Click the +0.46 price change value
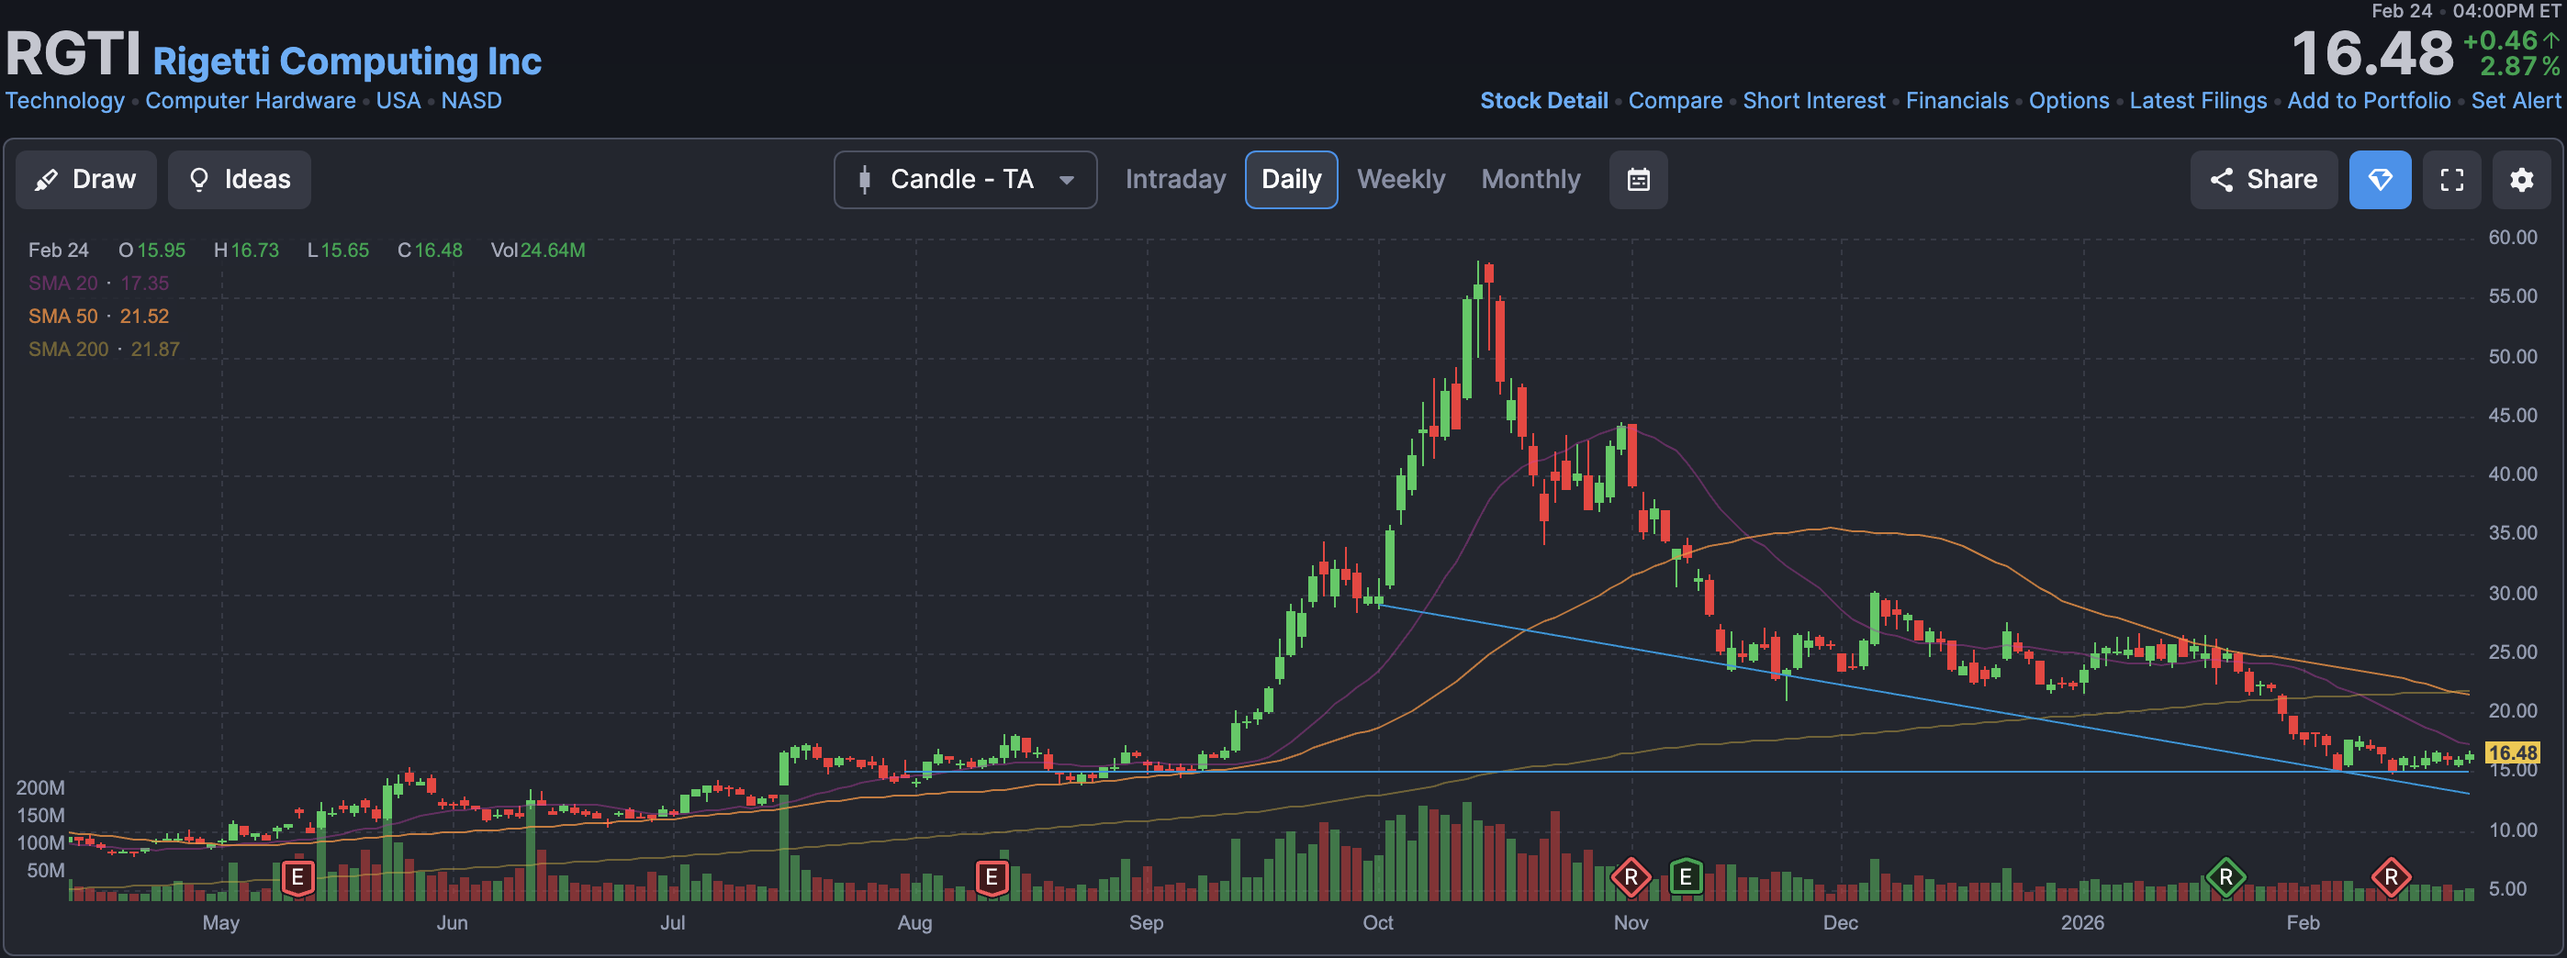 [2501, 39]
